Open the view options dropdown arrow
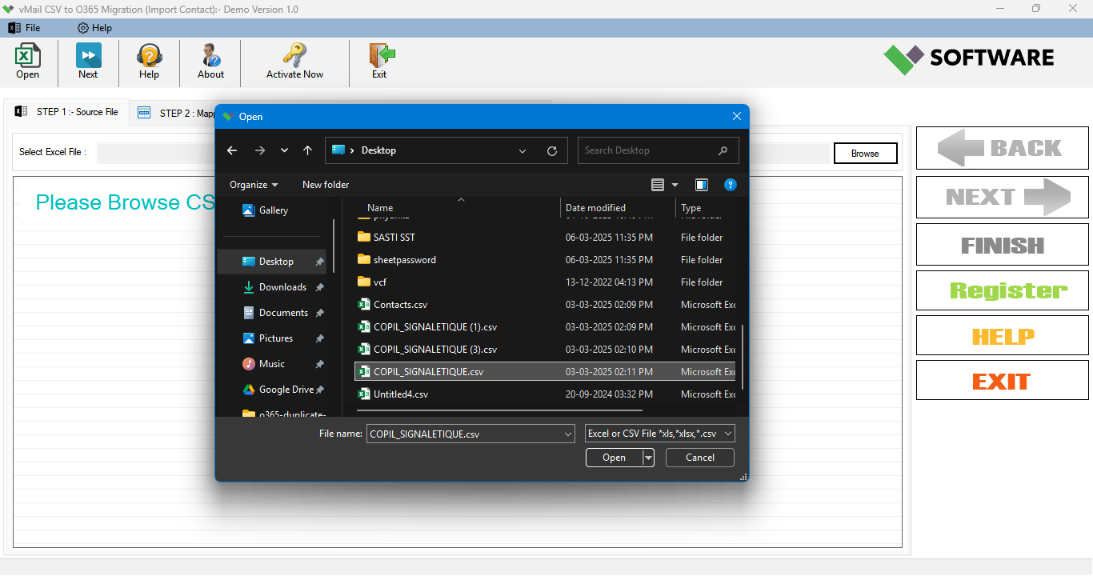The image size is (1093, 576). [x=675, y=185]
